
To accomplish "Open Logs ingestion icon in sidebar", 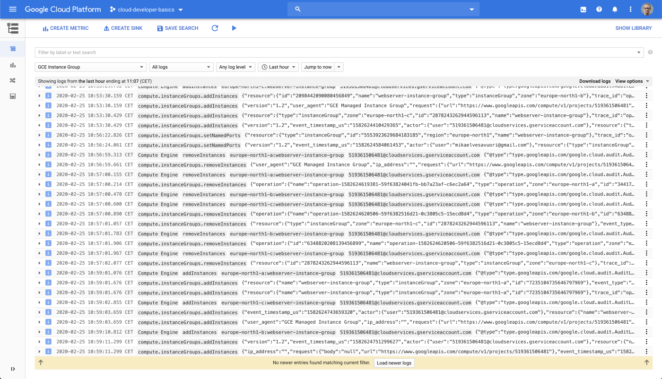I will point(13,96).
